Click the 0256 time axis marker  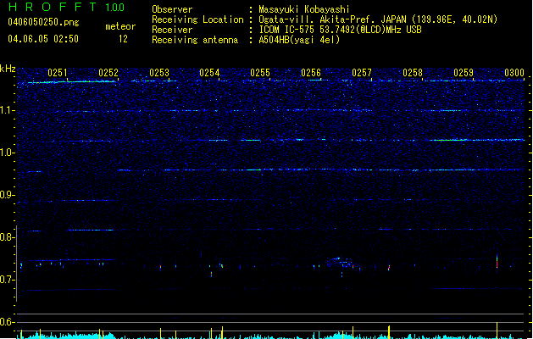point(311,73)
